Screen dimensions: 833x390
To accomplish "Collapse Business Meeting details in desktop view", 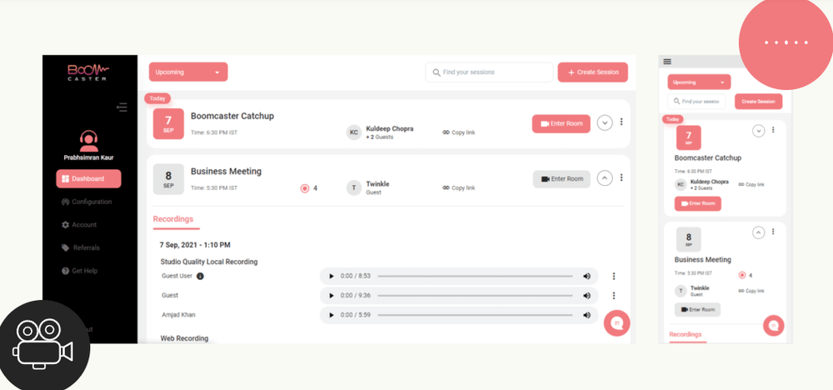I will pyautogui.click(x=605, y=178).
